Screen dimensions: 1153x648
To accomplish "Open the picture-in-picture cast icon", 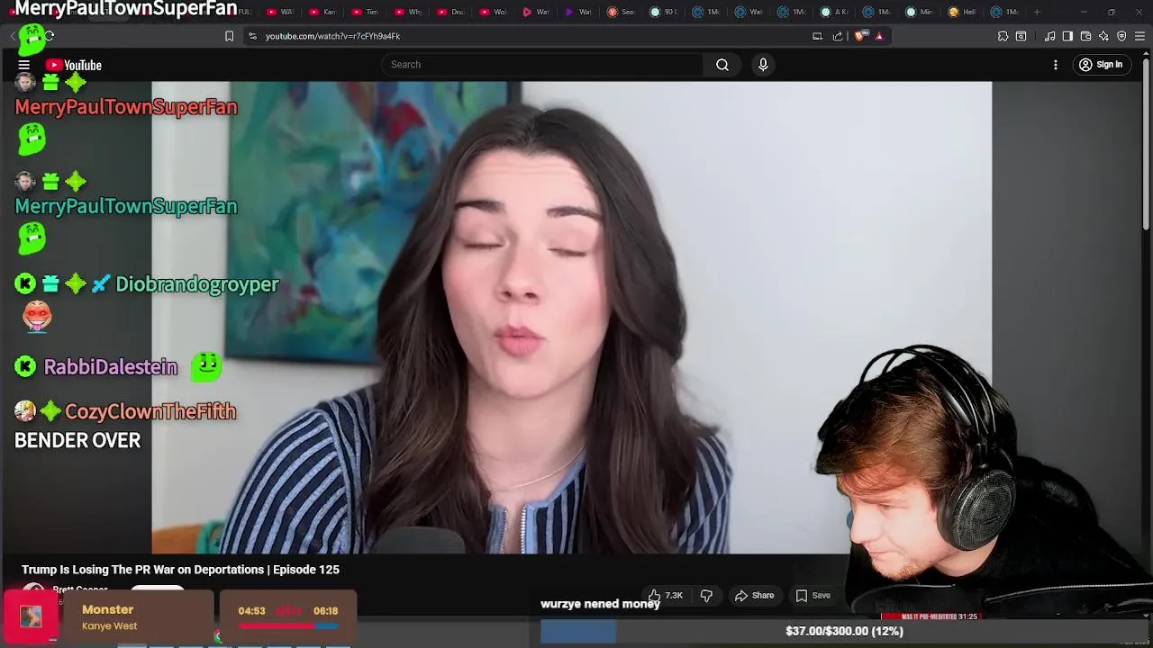I will [x=817, y=36].
